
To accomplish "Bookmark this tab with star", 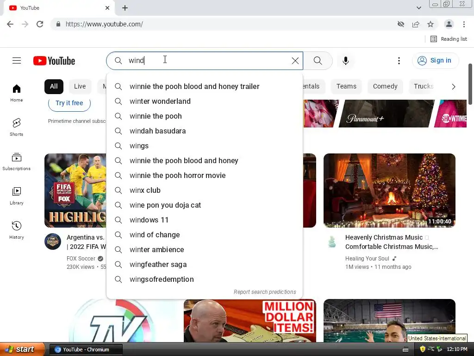I will coord(430,24).
